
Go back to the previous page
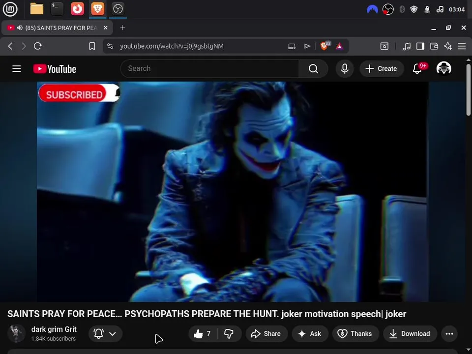coord(10,46)
